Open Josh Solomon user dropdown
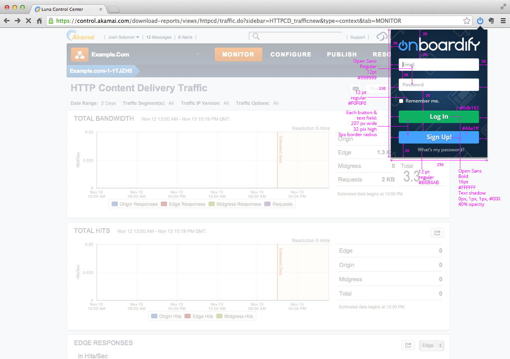The image size is (510, 359). point(123,38)
